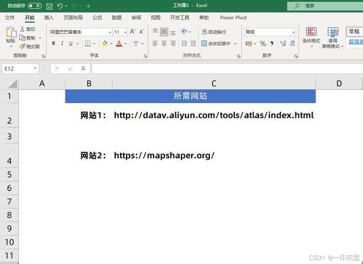Click the comma style icon
The width and height of the screenshot is (363, 264).
pyautogui.click(x=272, y=44)
